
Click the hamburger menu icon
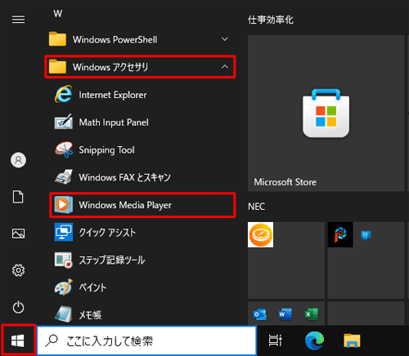point(18,20)
